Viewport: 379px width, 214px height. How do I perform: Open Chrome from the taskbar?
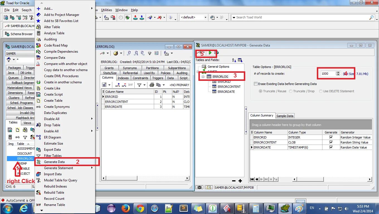[x=140, y=208]
